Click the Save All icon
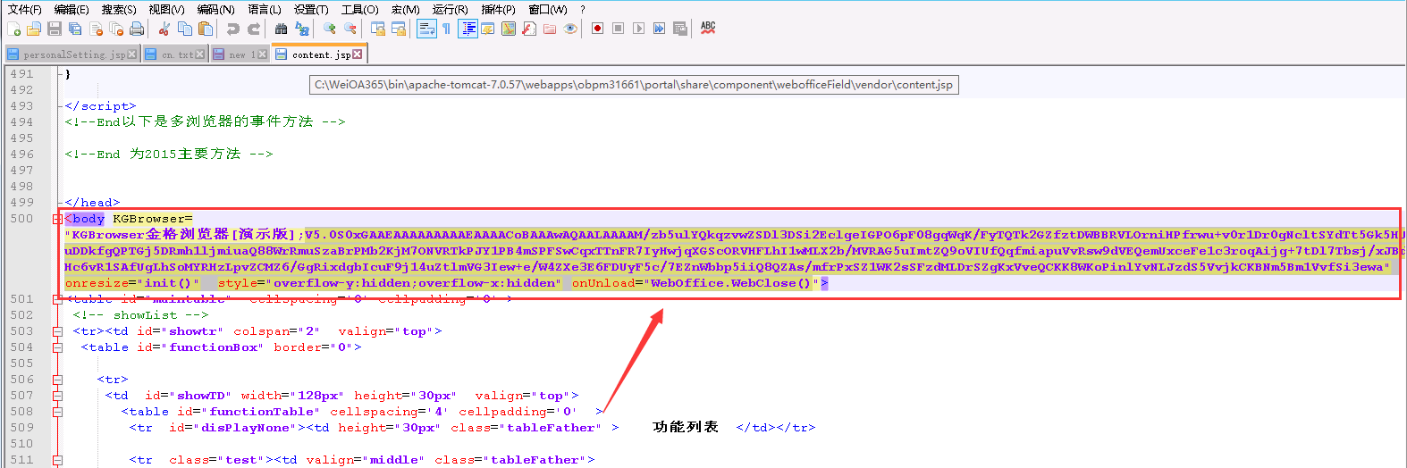This screenshot has width=1407, height=468. click(75, 29)
